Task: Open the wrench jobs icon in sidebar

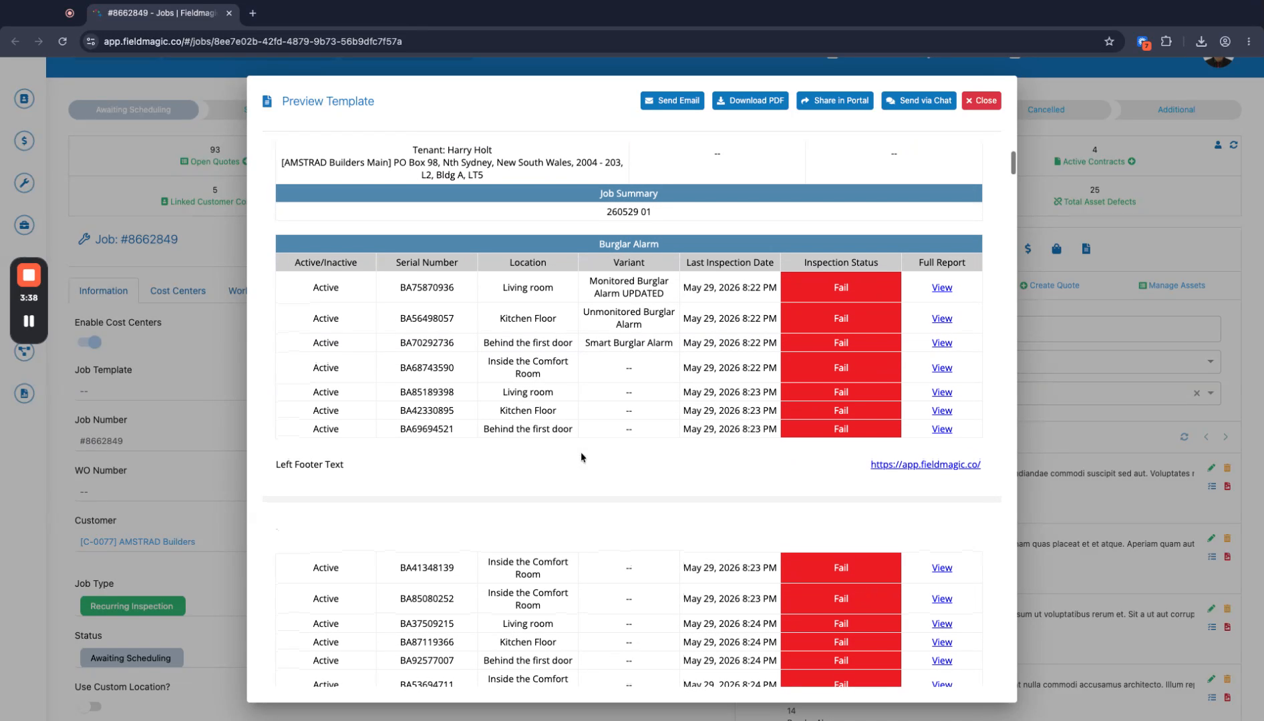Action: coord(25,183)
